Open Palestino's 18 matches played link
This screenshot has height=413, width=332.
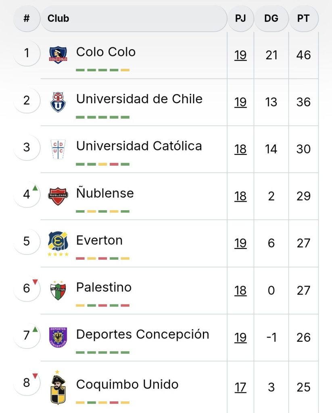pos(240,290)
